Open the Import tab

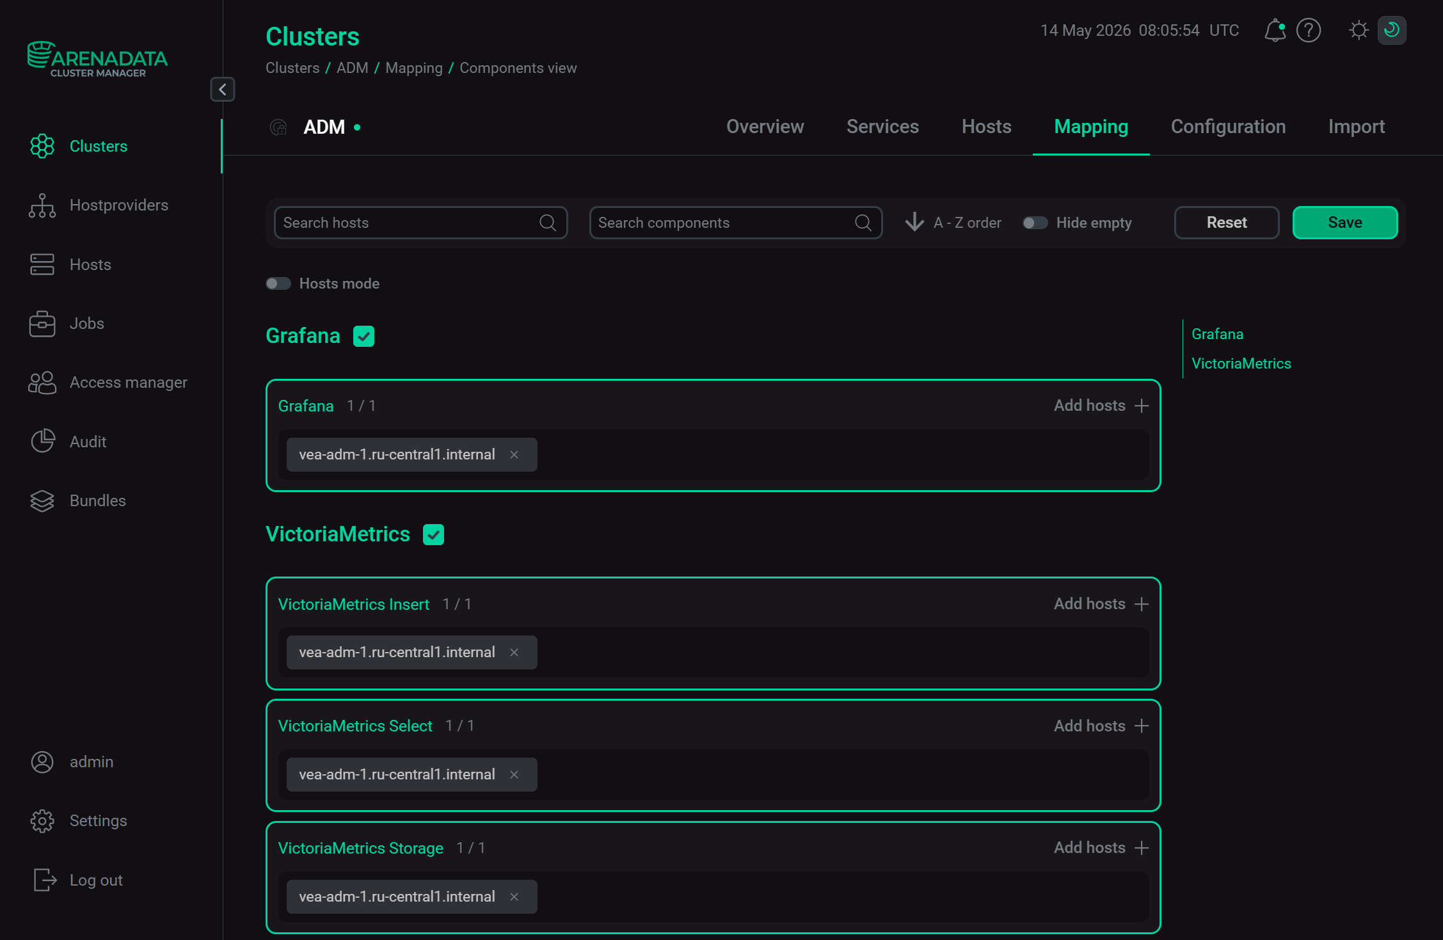click(x=1357, y=127)
